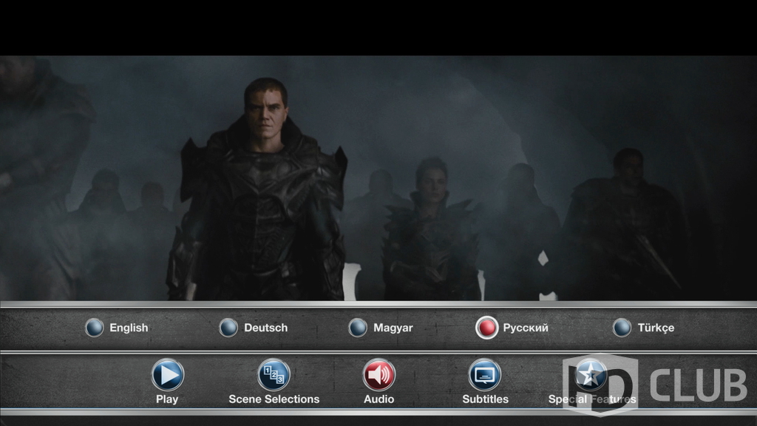
Task: Click the Play menu label
Action: click(167, 399)
